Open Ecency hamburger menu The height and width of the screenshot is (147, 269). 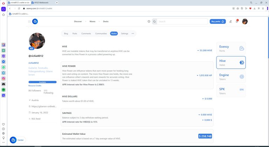29,21
